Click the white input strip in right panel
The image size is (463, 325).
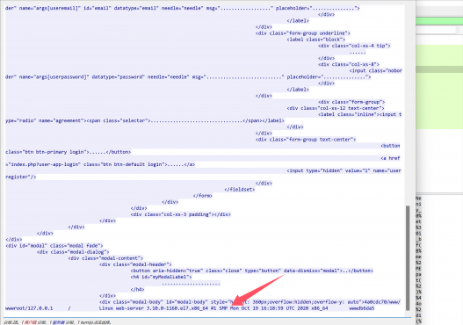click(436, 30)
